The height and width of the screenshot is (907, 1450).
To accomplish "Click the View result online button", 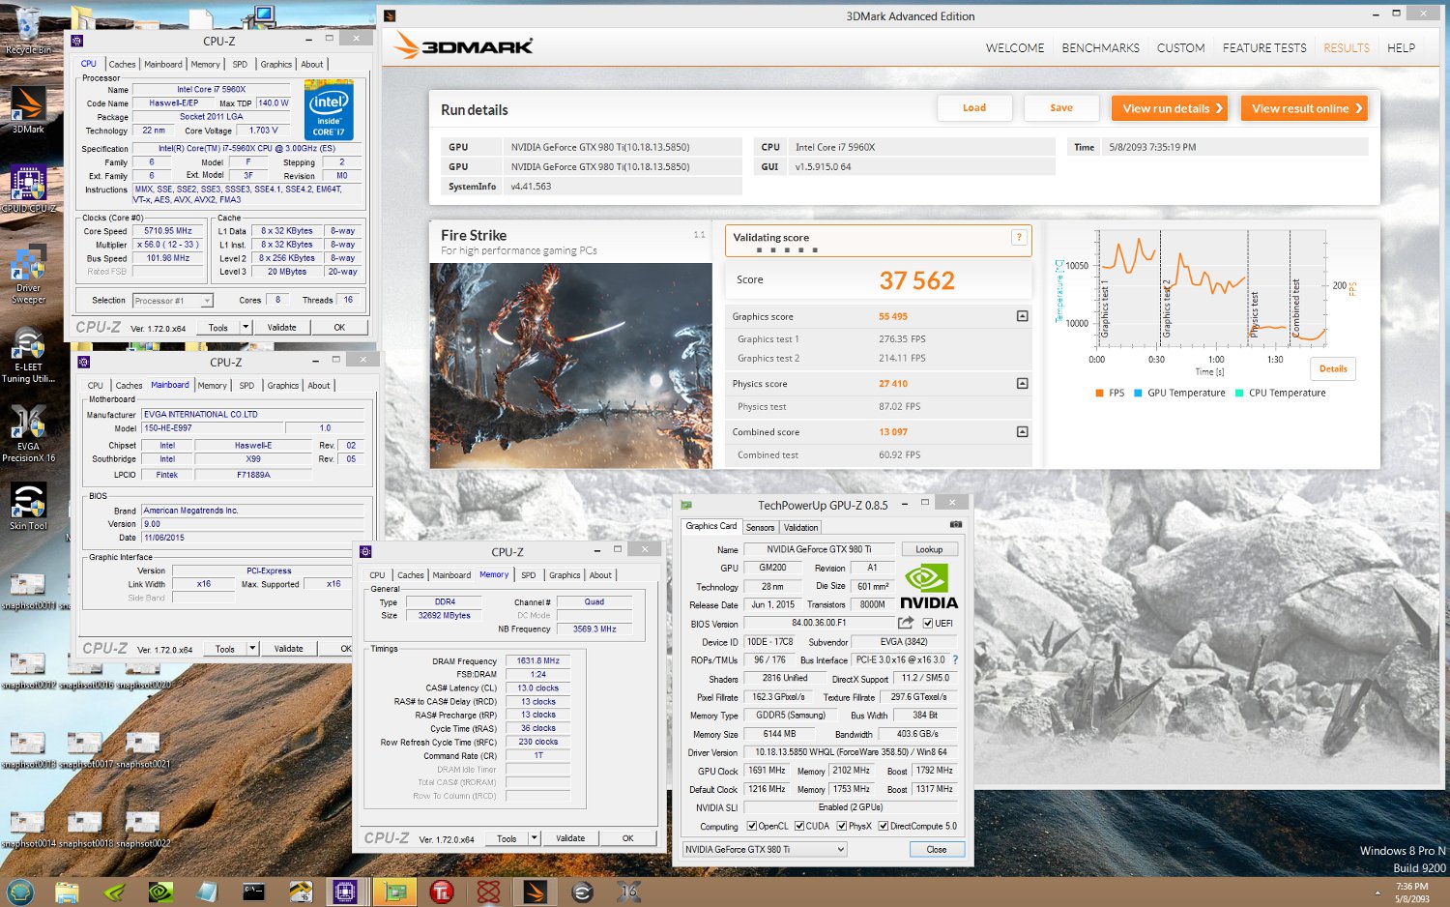I will (x=1305, y=108).
